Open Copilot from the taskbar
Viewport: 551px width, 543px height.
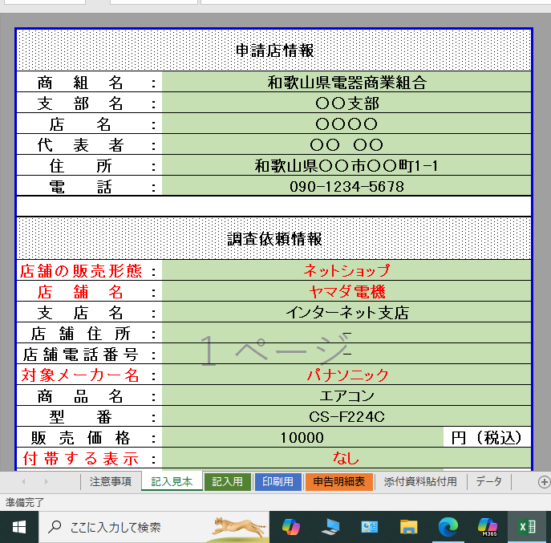[290, 527]
